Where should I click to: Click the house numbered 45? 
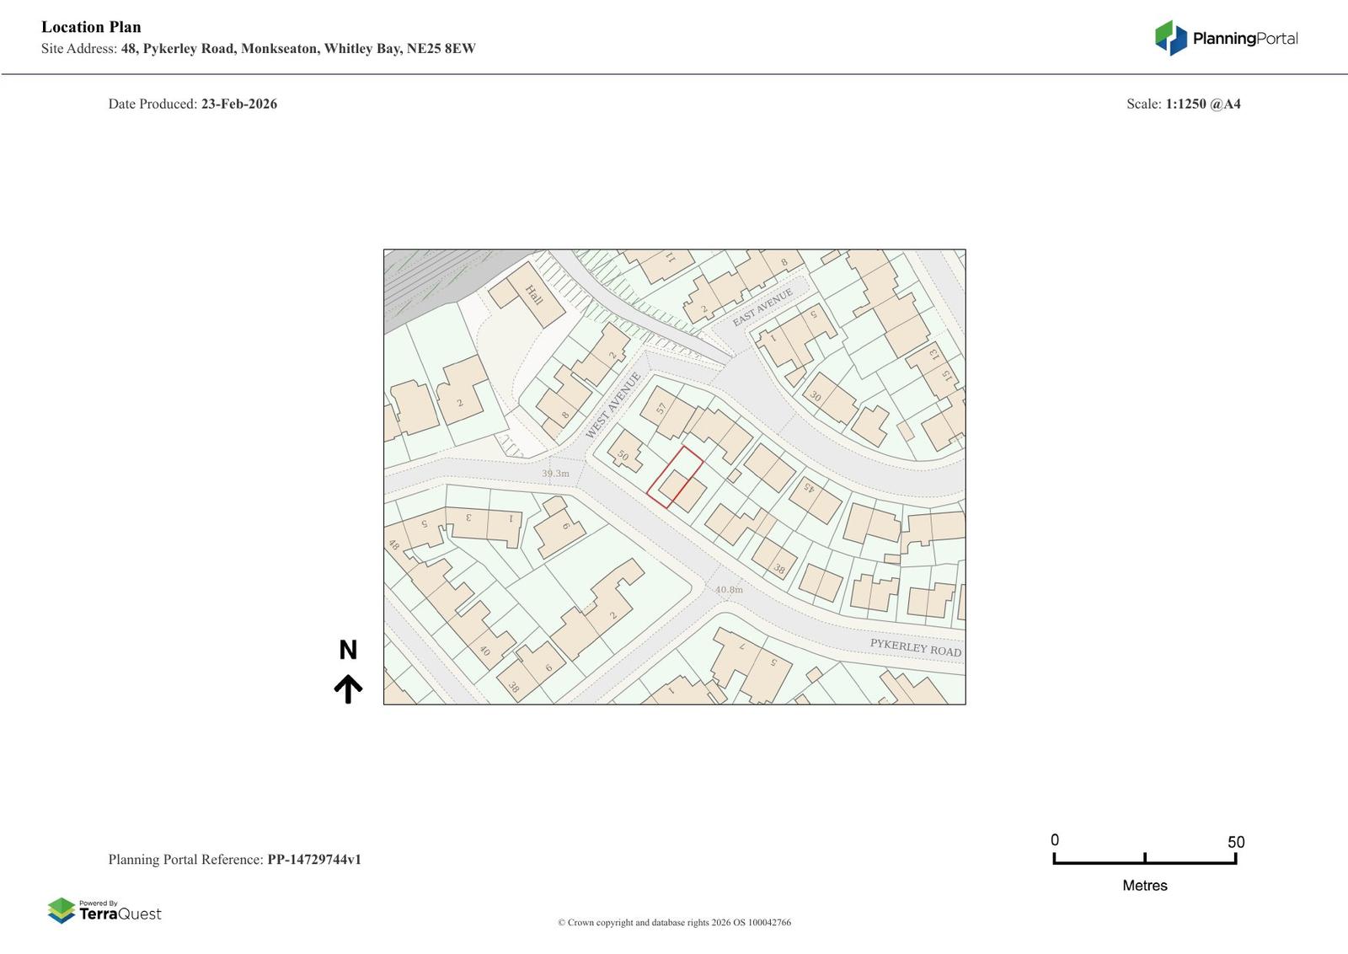tap(809, 487)
